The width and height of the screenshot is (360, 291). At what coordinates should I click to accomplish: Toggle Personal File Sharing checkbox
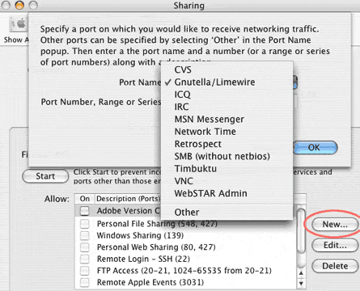coord(85,224)
